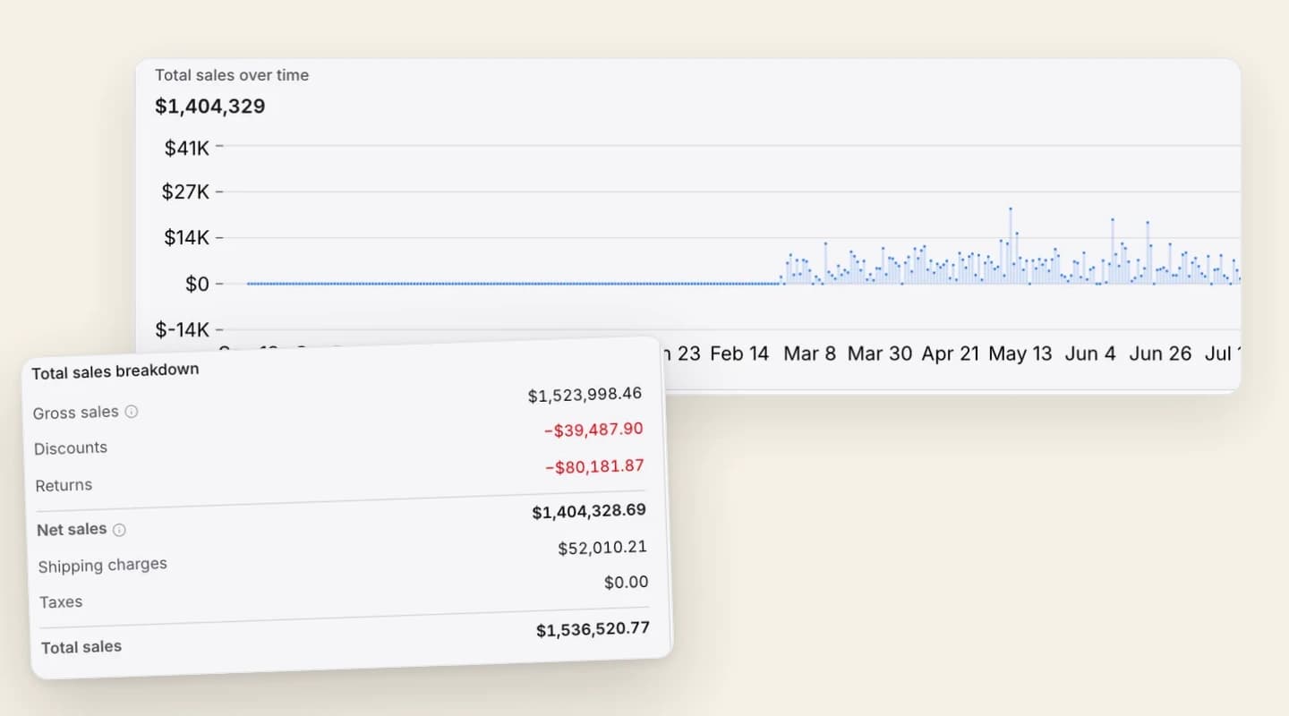Click the Jun 26 date label

click(1160, 354)
